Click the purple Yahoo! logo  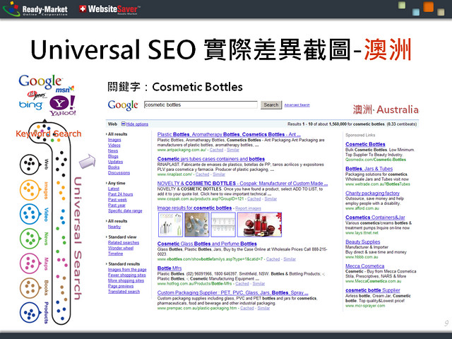pyautogui.click(x=63, y=106)
